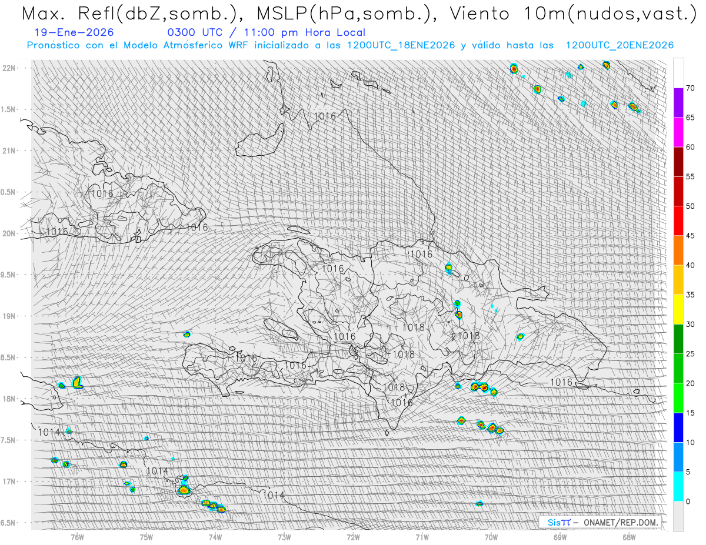The image size is (706, 545).
Task: Click the '21N' latitude axis label
Action: pyautogui.click(x=9, y=151)
